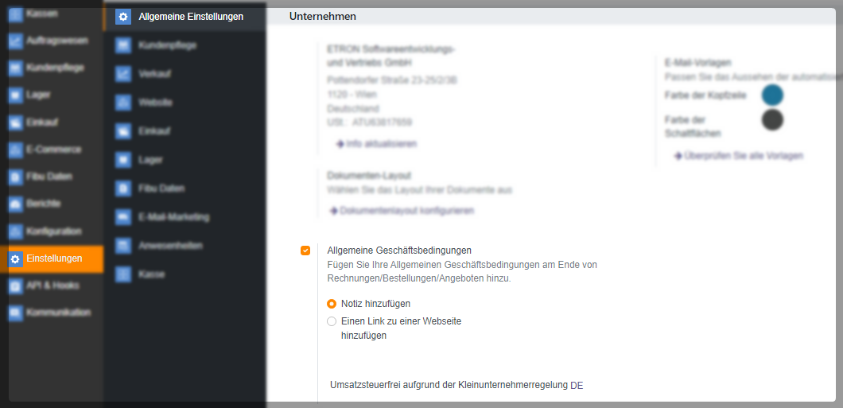Open Einstellungen in the main menu
843x408 pixels.
(54, 258)
